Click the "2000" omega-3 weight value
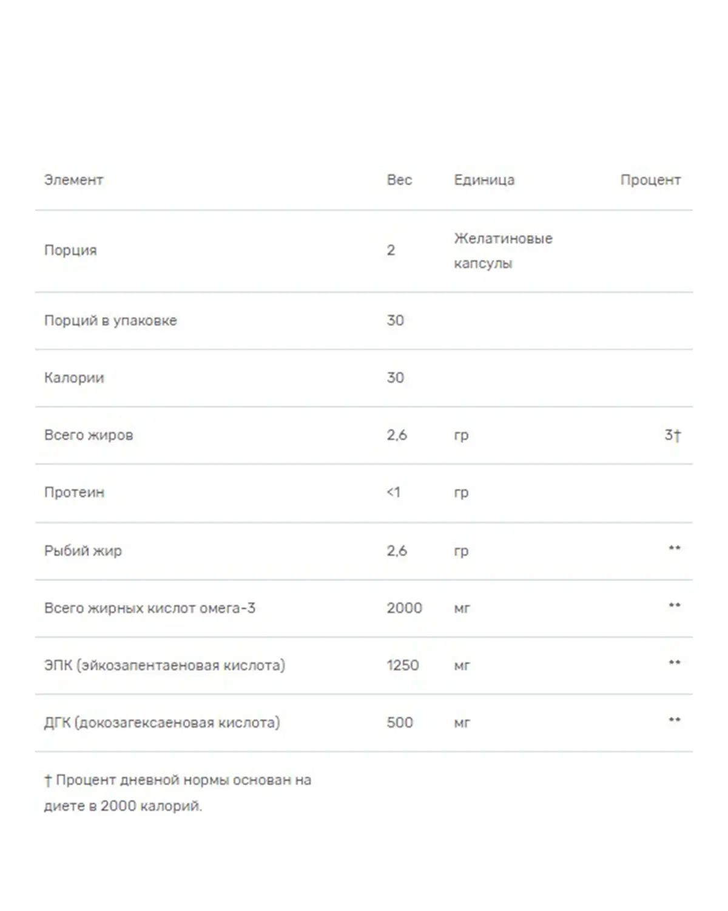The height and width of the screenshot is (911, 728). (x=404, y=608)
